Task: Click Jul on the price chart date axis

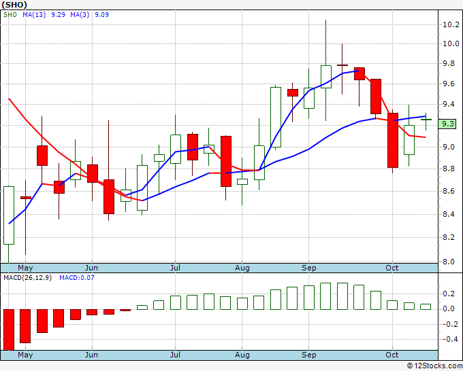Action: [175, 268]
